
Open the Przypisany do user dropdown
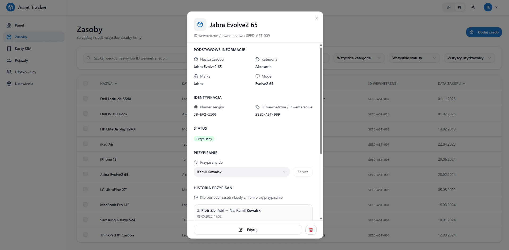[242, 172]
